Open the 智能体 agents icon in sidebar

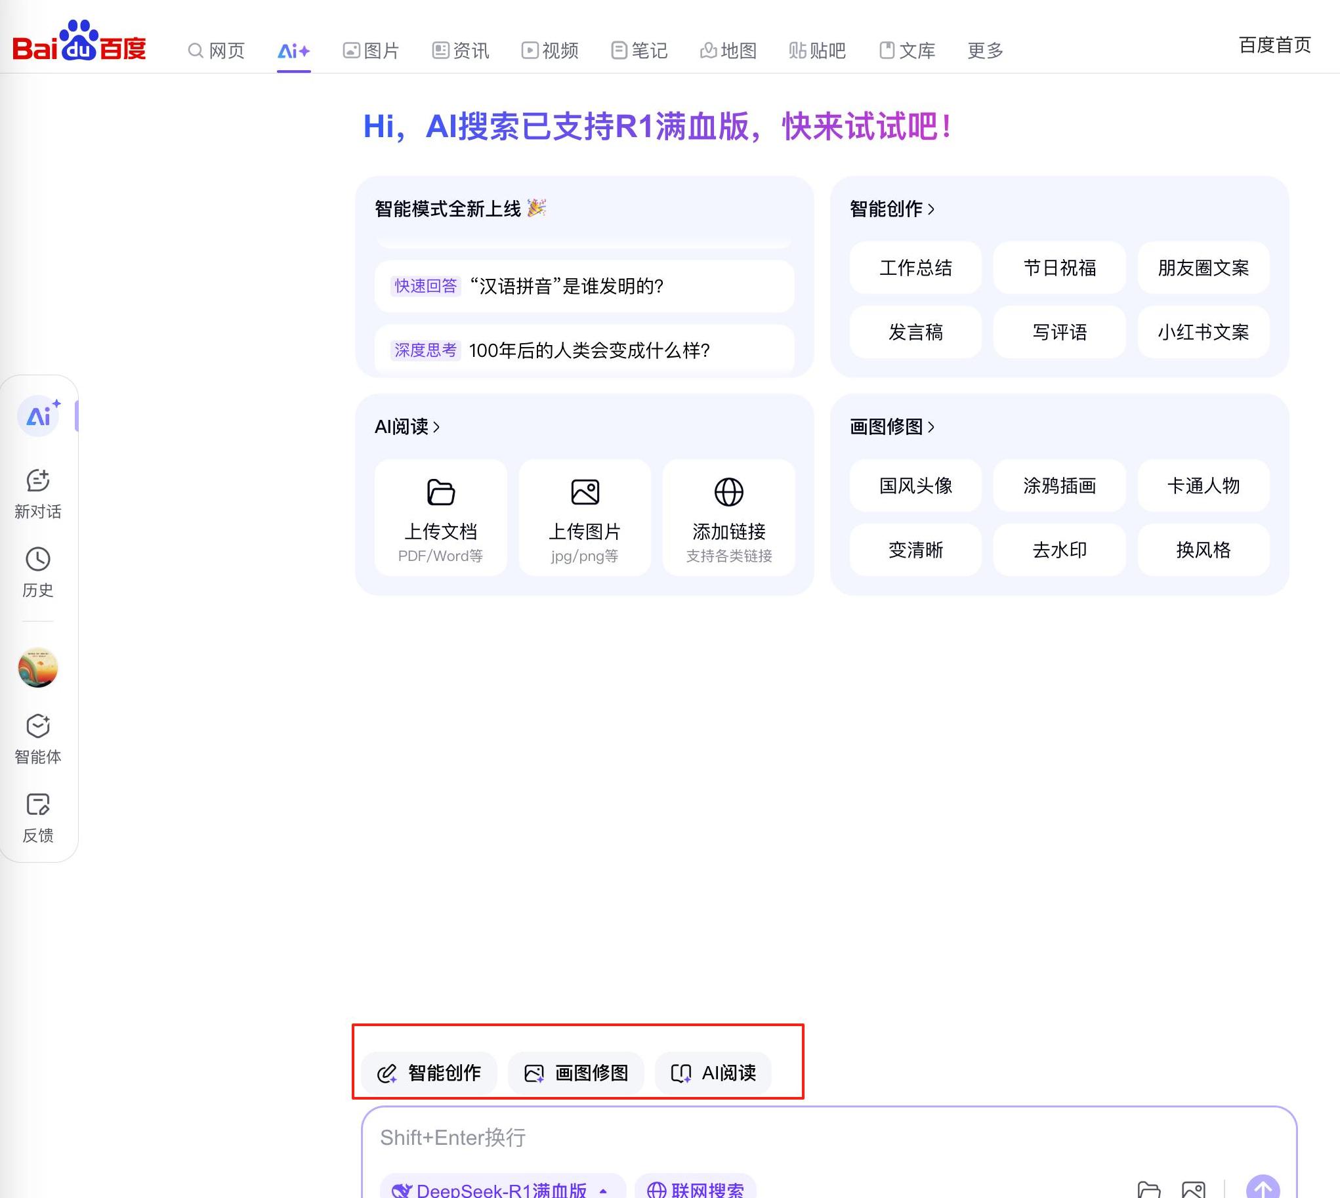pyautogui.click(x=37, y=726)
